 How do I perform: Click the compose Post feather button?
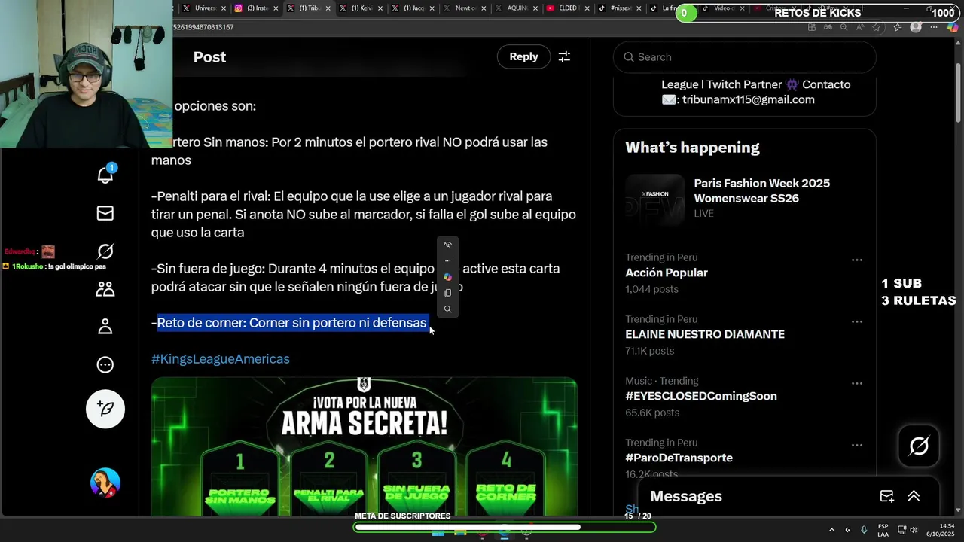(105, 409)
